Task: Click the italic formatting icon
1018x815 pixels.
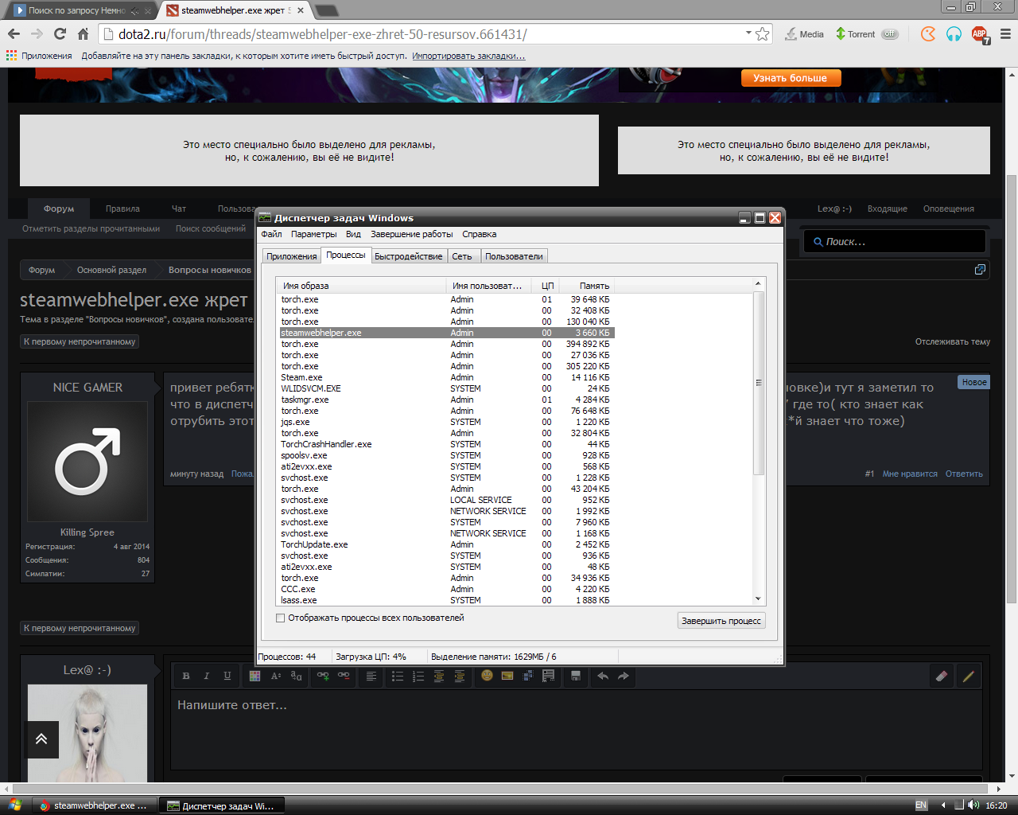Action: tap(207, 676)
